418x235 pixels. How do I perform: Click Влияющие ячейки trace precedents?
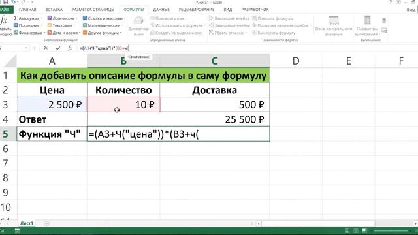click(229, 18)
